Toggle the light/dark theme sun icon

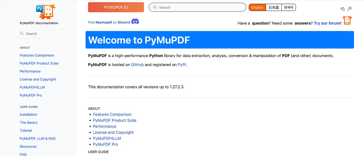[350, 8]
